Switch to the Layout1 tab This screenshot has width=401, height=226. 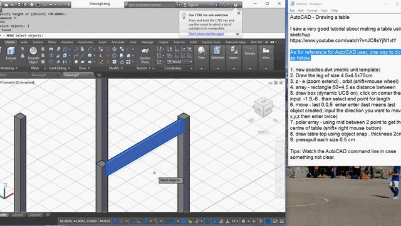point(18,215)
